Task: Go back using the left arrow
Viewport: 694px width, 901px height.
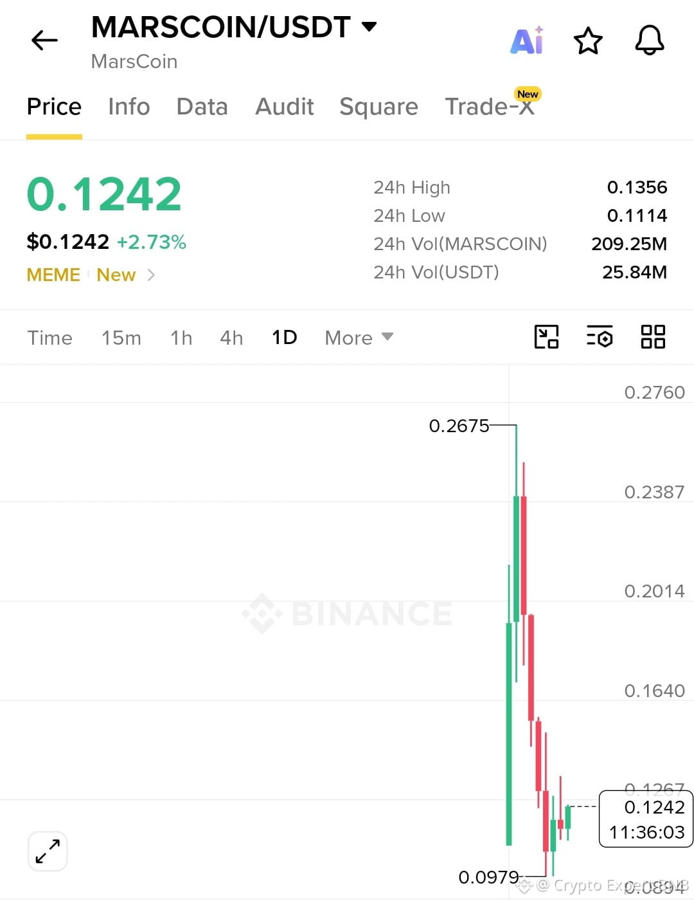Action: pos(44,41)
